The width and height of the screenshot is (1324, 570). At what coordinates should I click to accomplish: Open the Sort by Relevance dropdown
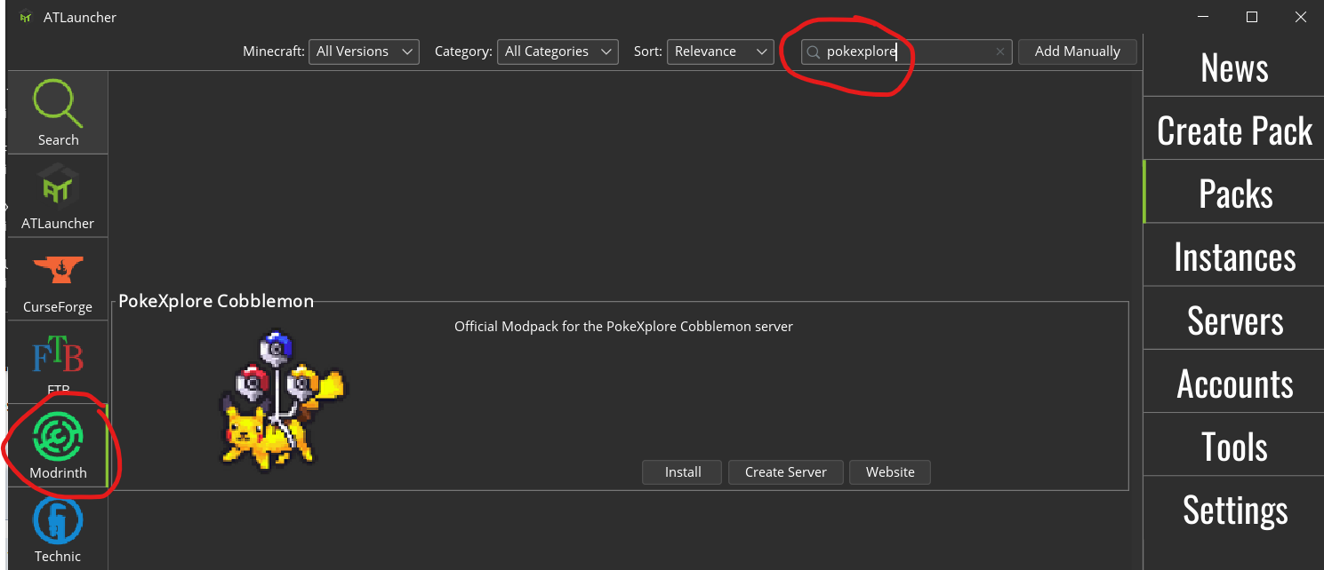719,51
